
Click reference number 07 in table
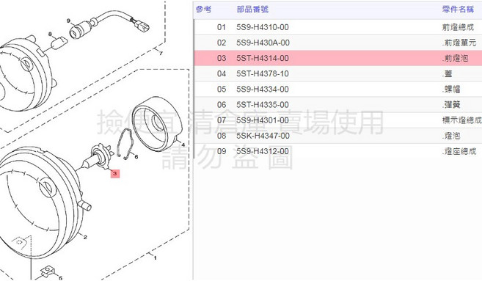[222, 120]
